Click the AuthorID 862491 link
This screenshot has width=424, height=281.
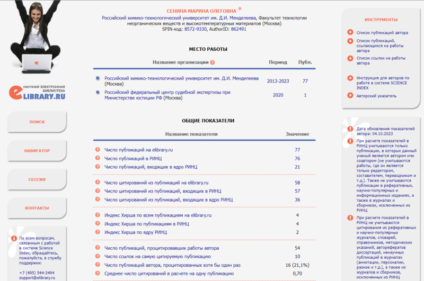[x=238, y=29]
